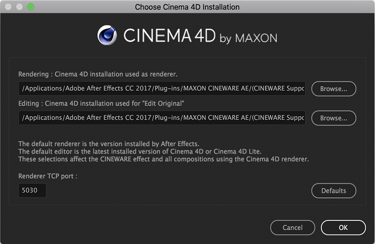Click the Cinema 4D sphere logo icon
This screenshot has height=244, width=375.
click(107, 35)
